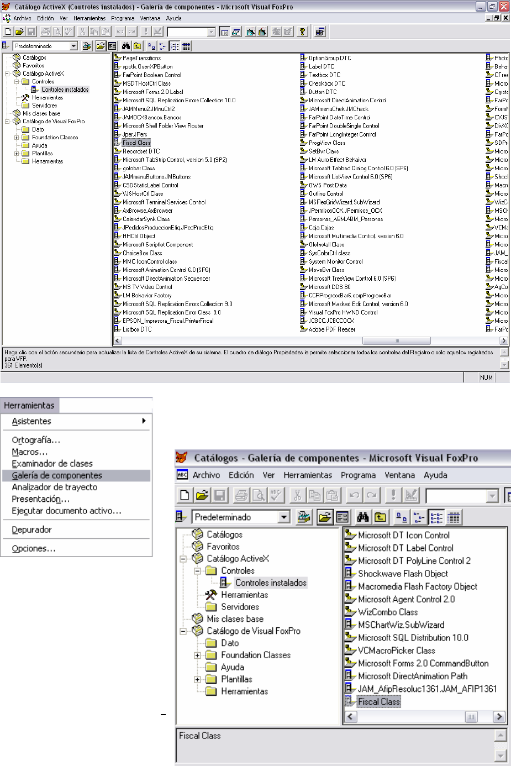
Task: Click Run exclamation icon in top ActiveX window toolbar
Action: tap(146, 32)
